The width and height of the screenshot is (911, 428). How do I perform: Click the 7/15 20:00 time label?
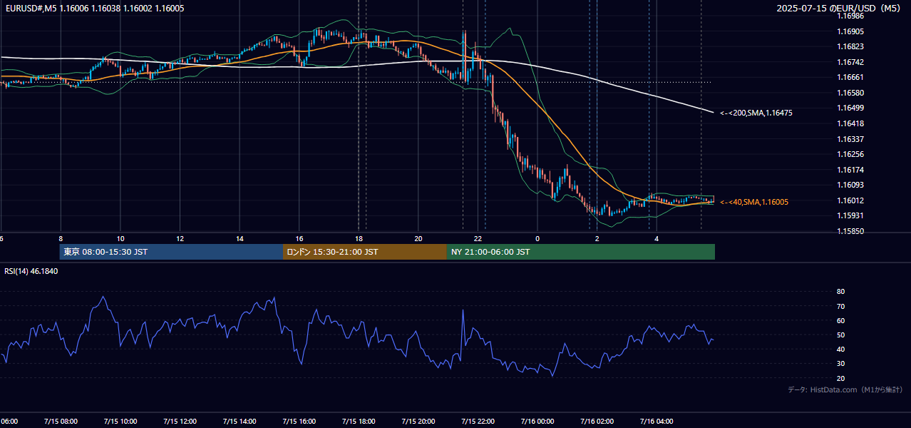tap(418, 422)
